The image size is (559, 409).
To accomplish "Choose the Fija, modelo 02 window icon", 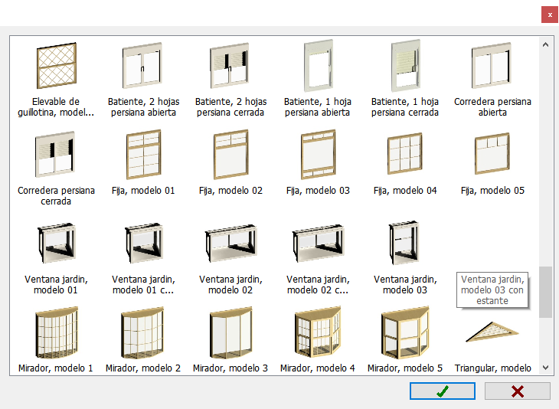I will (x=231, y=154).
